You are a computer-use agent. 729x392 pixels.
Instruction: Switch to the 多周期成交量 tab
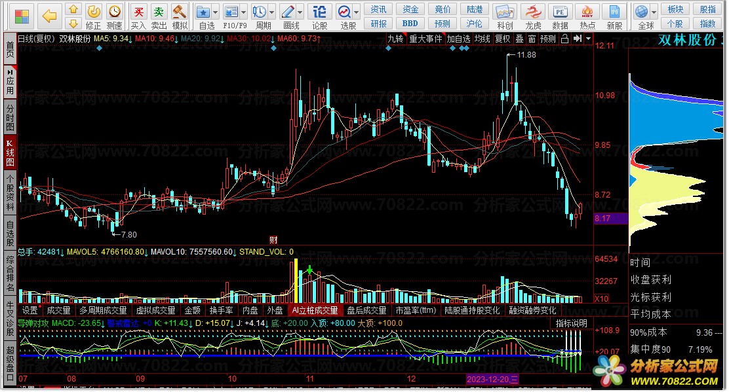coord(103,310)
